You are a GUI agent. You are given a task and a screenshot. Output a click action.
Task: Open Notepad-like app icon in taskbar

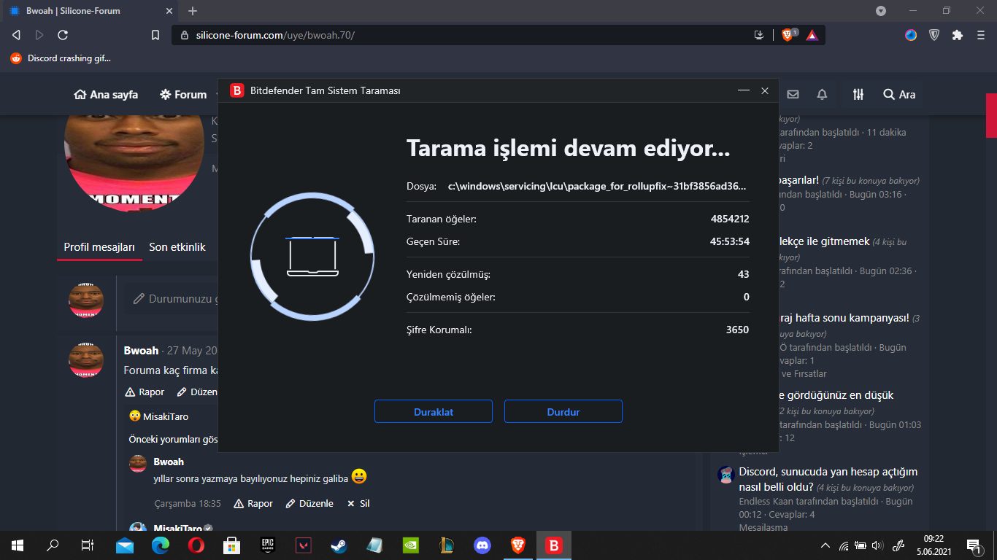pos(374,545)
